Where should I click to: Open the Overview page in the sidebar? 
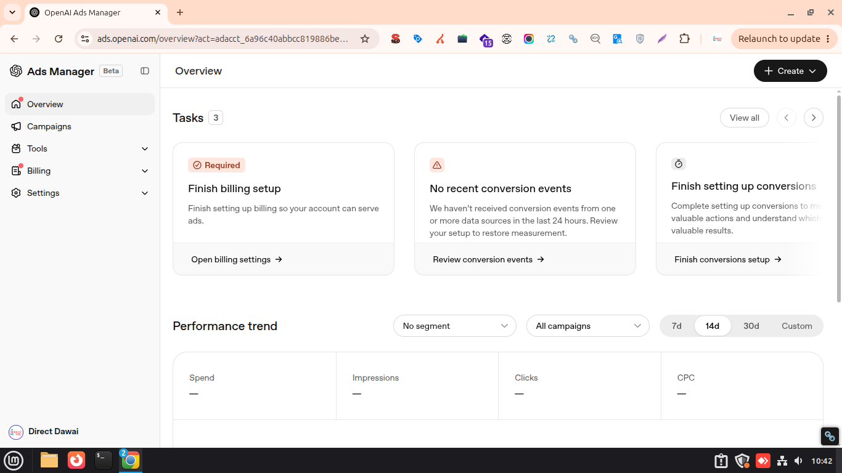(x=80, y=104)
